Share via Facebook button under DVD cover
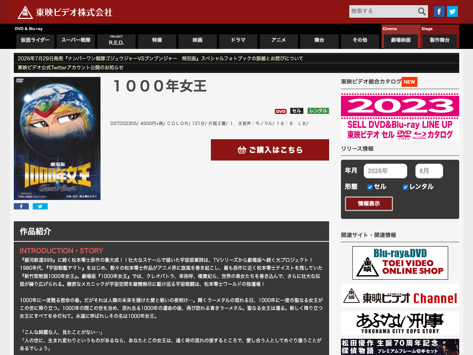The height and width of the screenshot is (355, 473). point(21,206)
